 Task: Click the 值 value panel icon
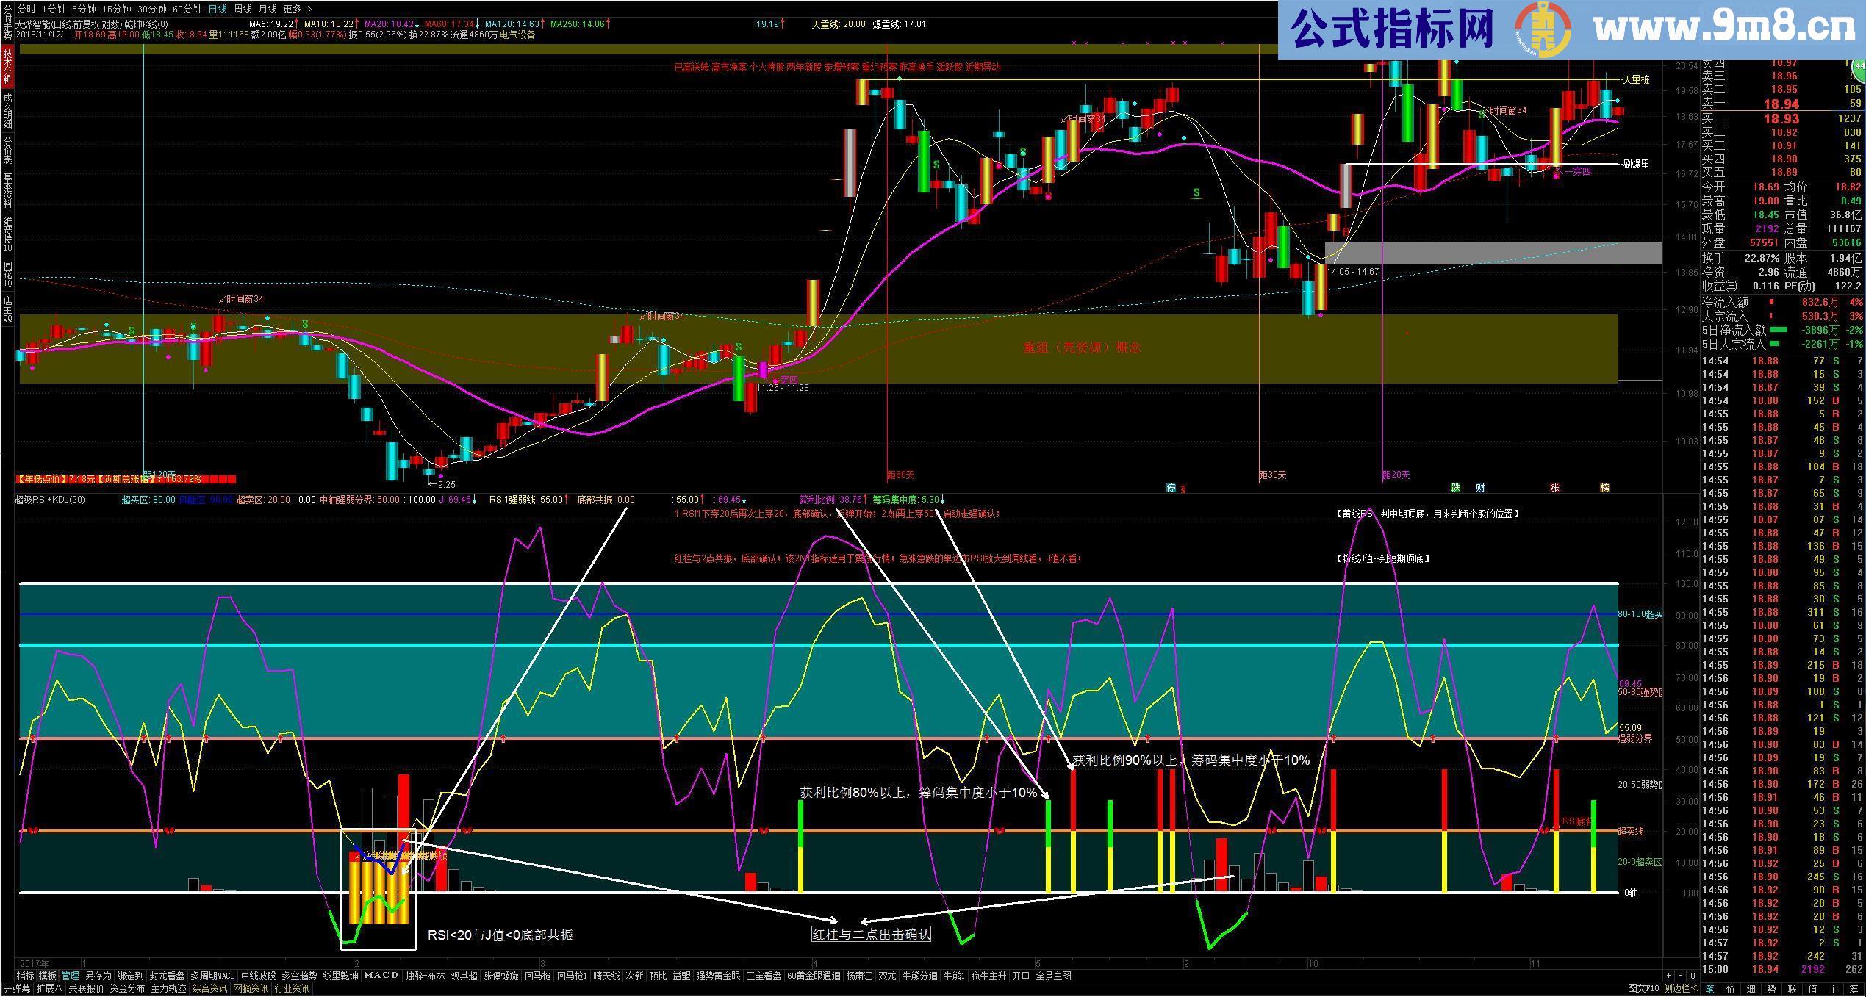[1812, 989]
